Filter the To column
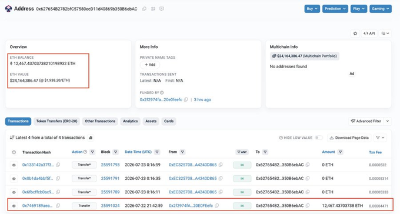400x214 pixels. point(265,152)
